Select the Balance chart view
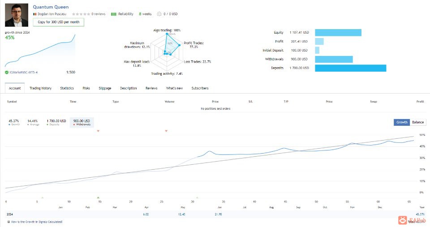Image resolution: width=430 pixels, height=227 pixels. click(x=418, y=122)
